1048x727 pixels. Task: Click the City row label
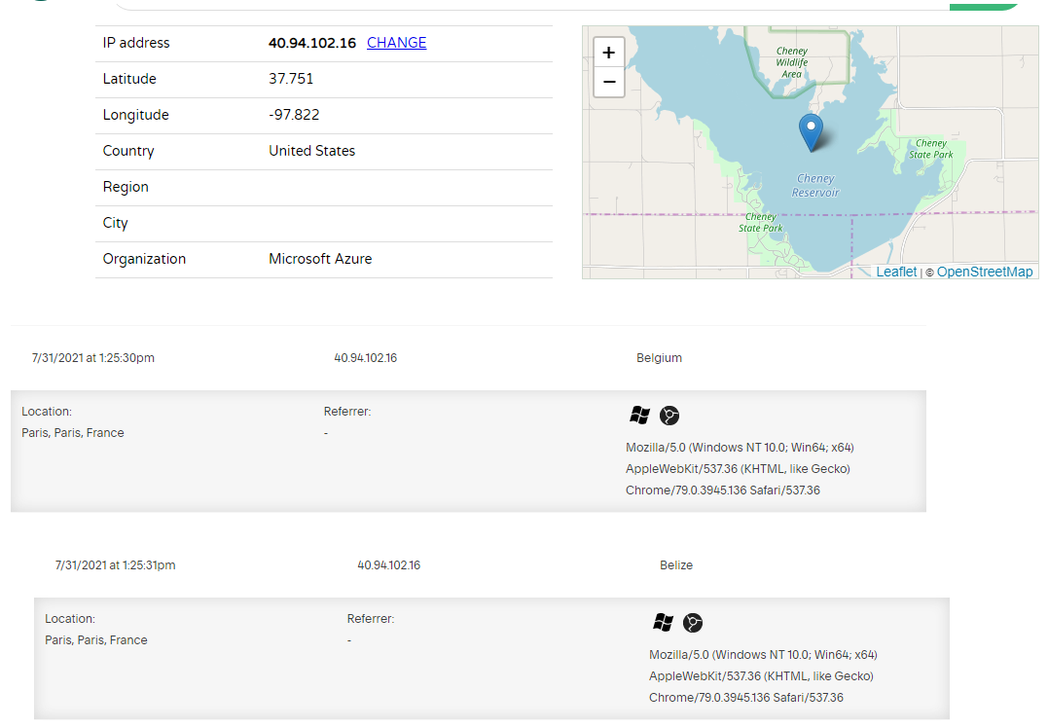115,223
